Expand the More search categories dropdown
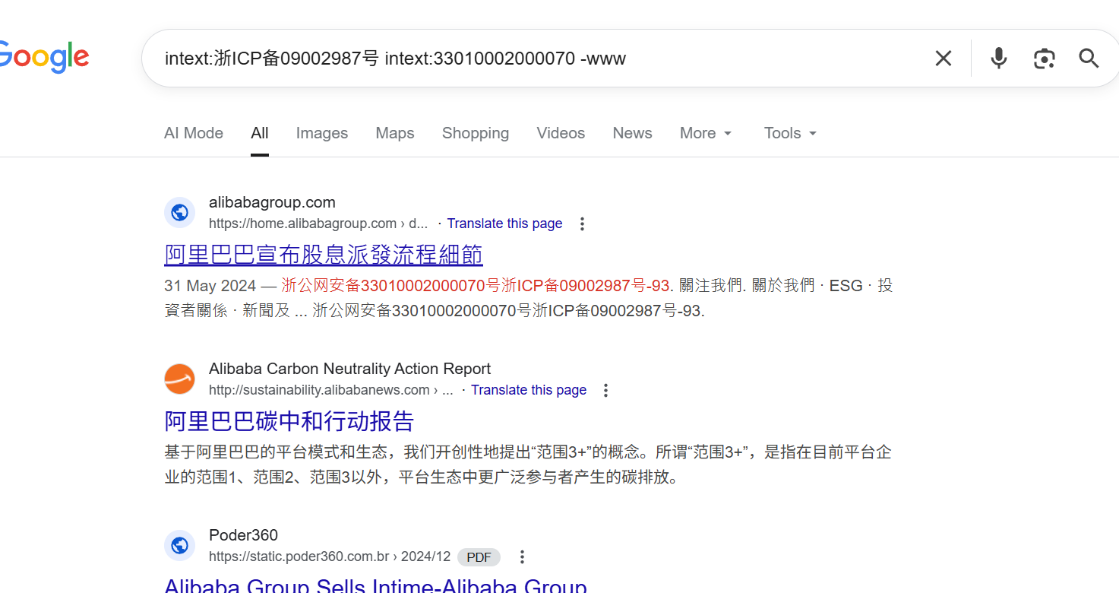 [705, 132]
